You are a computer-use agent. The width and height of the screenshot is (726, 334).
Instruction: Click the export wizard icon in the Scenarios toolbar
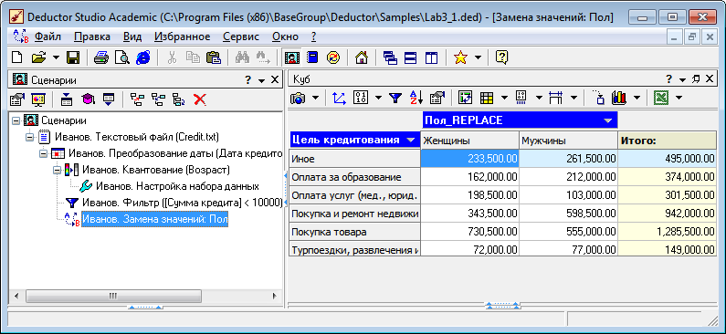[x=109, y=99]
